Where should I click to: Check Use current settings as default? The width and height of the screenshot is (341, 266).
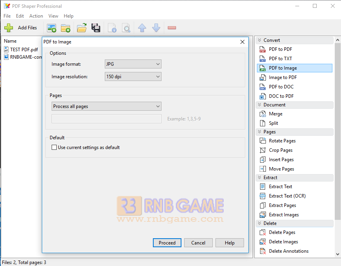(x=54, y=147)
